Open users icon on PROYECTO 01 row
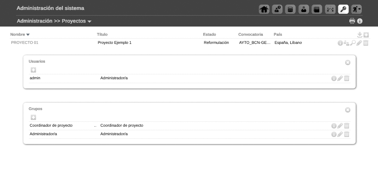This screenshot has height=172, width=378. coord(347,43)
